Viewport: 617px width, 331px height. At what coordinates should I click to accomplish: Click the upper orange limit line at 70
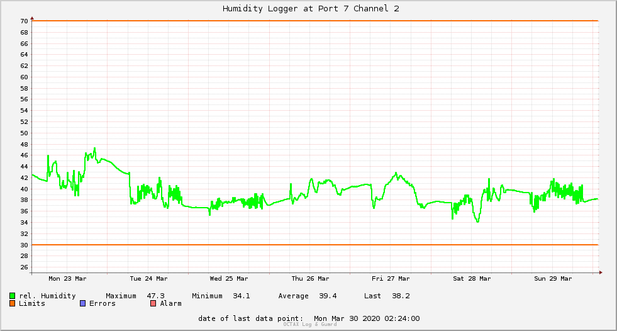(x=315, y=21)
